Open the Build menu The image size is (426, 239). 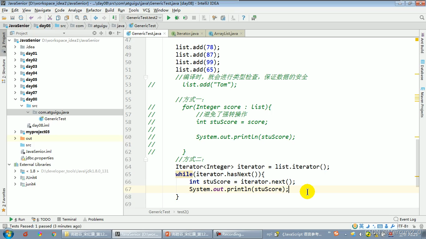[109, 10]
